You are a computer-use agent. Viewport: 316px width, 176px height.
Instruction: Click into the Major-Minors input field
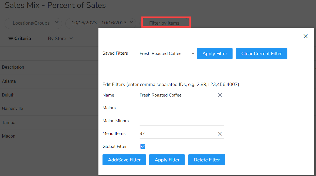[x=181, y=121]
